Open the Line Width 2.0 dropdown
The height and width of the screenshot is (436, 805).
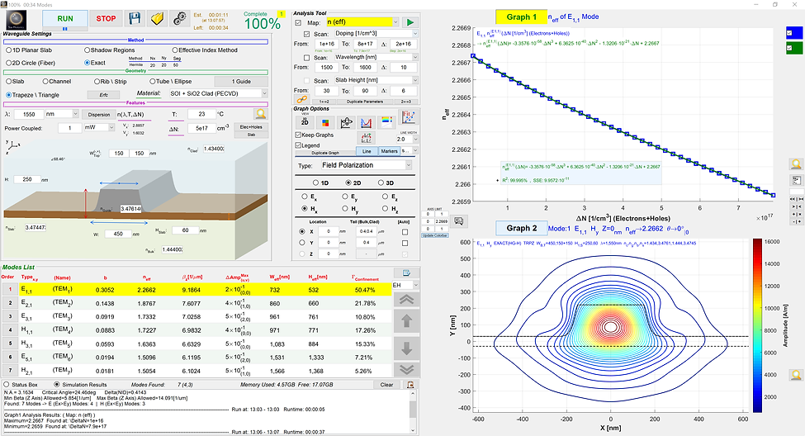point(415,140)
